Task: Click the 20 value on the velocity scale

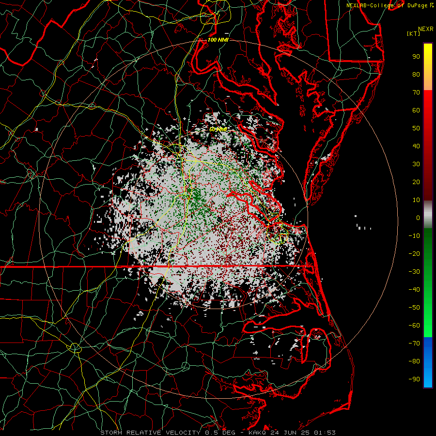Action: point(416,182)
